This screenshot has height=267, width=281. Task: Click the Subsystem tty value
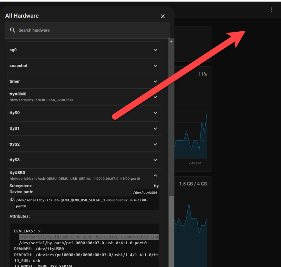tap(156, 186)
